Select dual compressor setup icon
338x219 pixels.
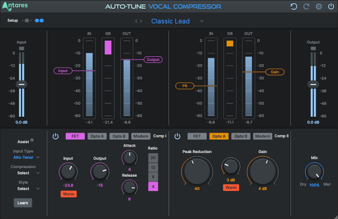coord(39,20)
